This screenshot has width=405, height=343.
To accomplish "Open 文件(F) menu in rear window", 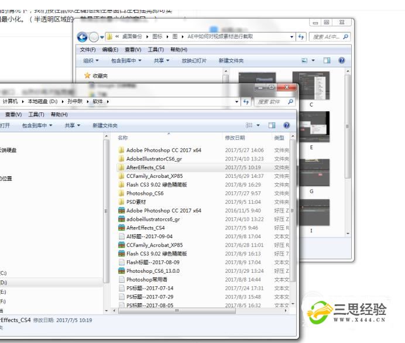I will tap(88, 50).
